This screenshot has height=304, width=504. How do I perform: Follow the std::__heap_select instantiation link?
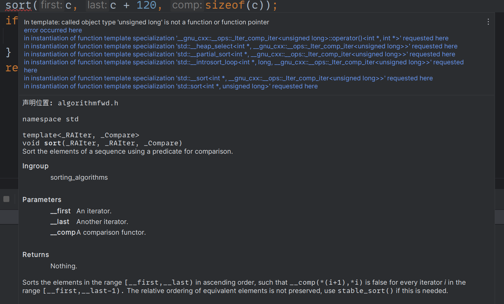[x=240, y=46]
